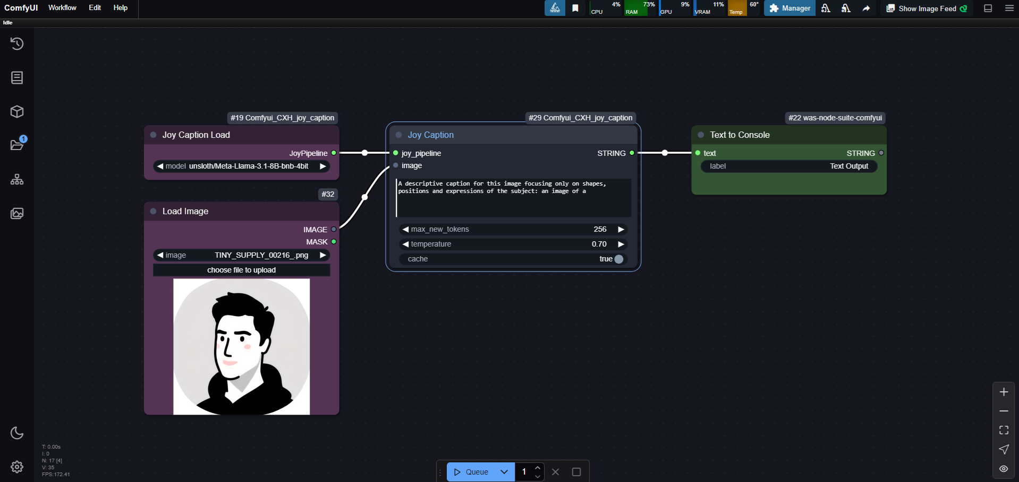
Task: Zoom in the canvas with plus button
Action: point(1004,392)
